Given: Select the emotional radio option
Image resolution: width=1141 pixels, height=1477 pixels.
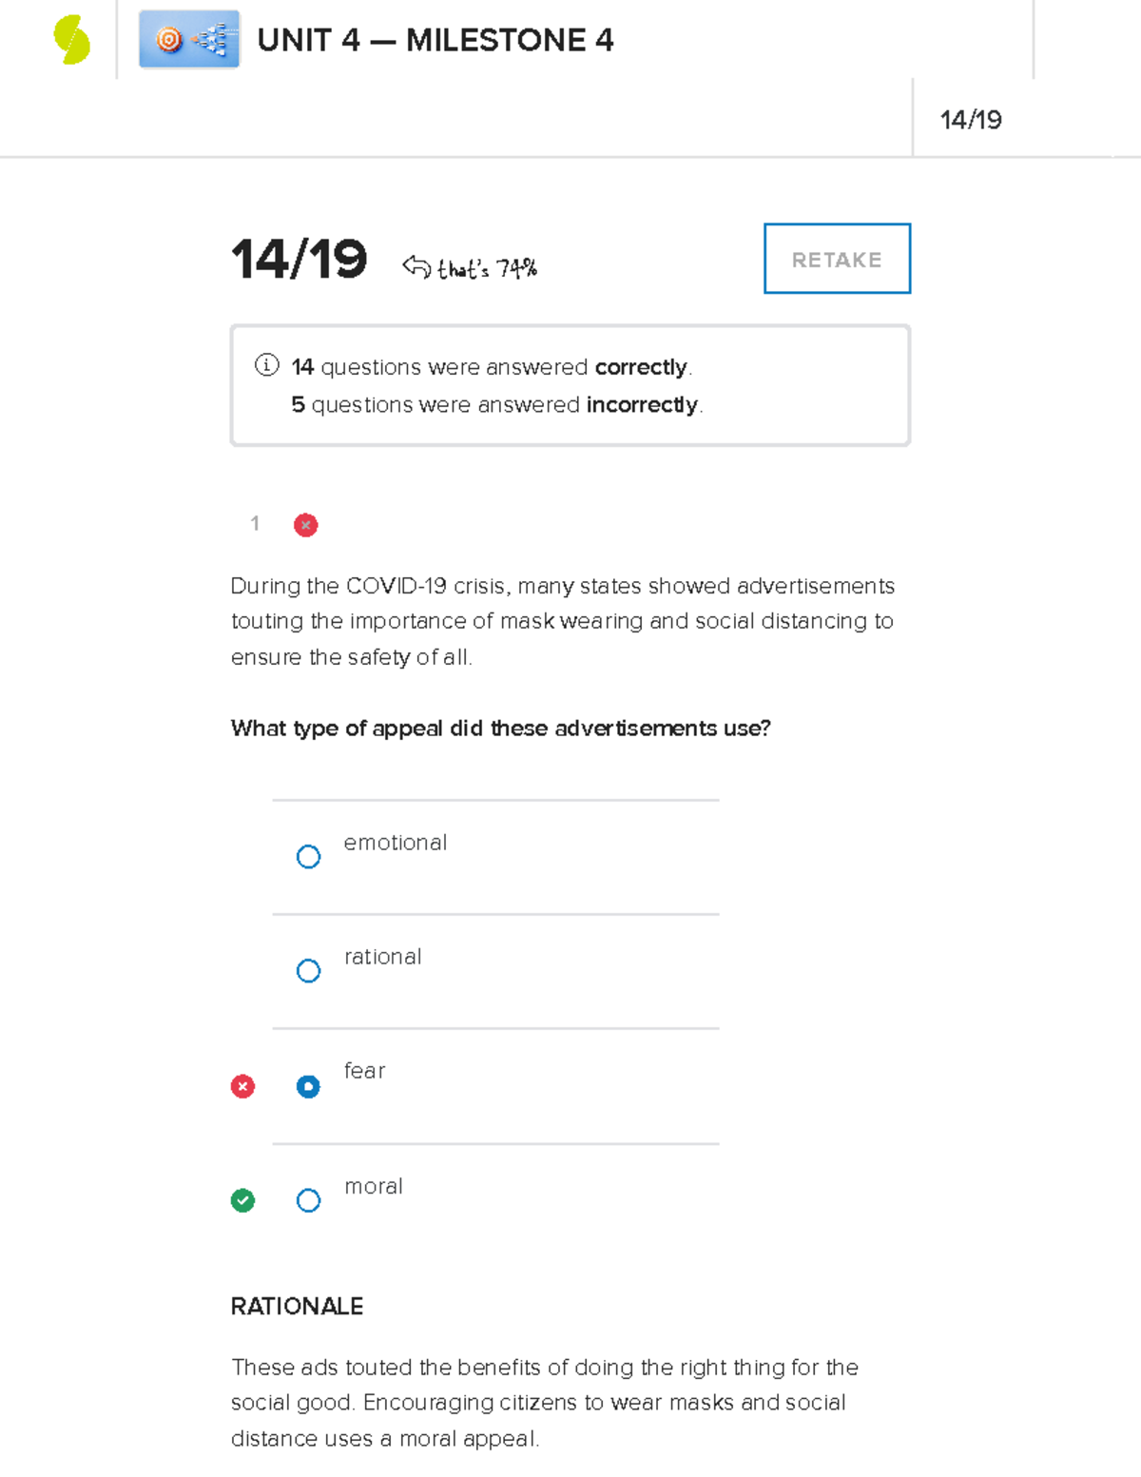Looking at the screenshot, I should tap(308, 857).
